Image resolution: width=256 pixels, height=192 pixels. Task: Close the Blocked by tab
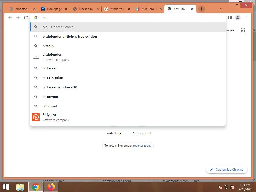point(98,9)
